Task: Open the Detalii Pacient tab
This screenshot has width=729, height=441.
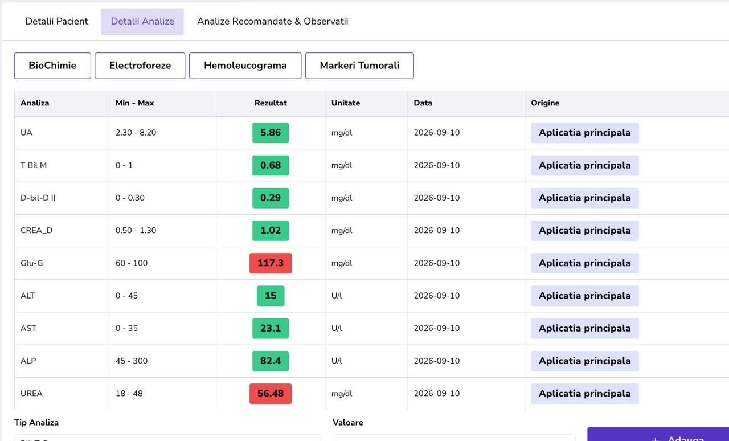Action: pyautogui.click(x=57, y=22)
